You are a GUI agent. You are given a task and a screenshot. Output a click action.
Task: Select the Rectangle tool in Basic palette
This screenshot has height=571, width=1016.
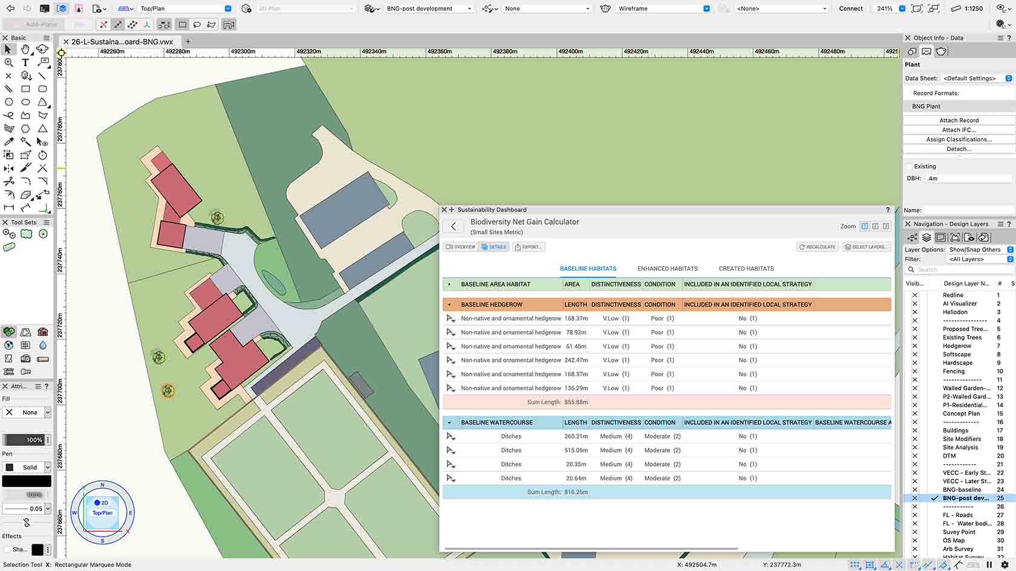point(25,89)
